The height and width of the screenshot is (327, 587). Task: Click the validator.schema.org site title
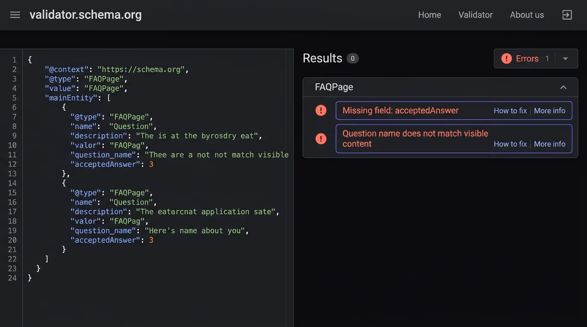point(86,15)
